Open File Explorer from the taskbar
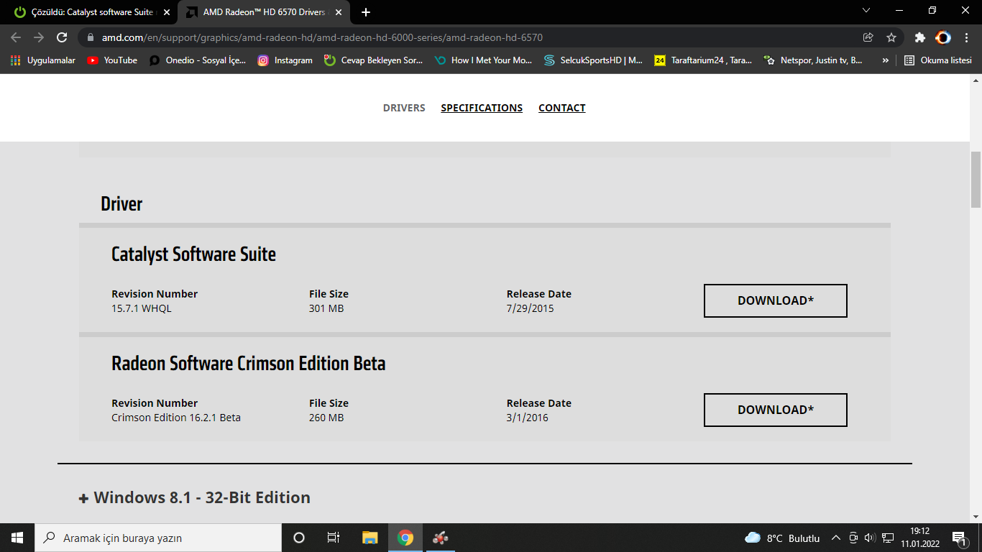The height and width of the screenshot is (552, 982). (x=370, y=538)
